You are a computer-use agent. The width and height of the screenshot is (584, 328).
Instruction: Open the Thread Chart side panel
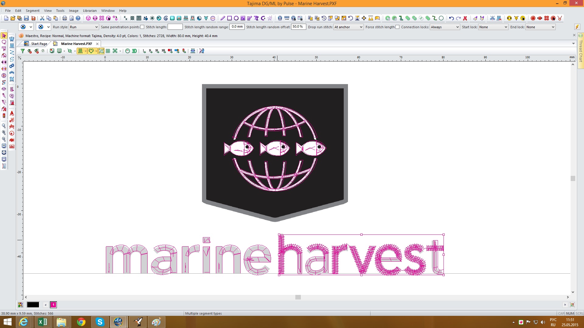coord(581,50)
